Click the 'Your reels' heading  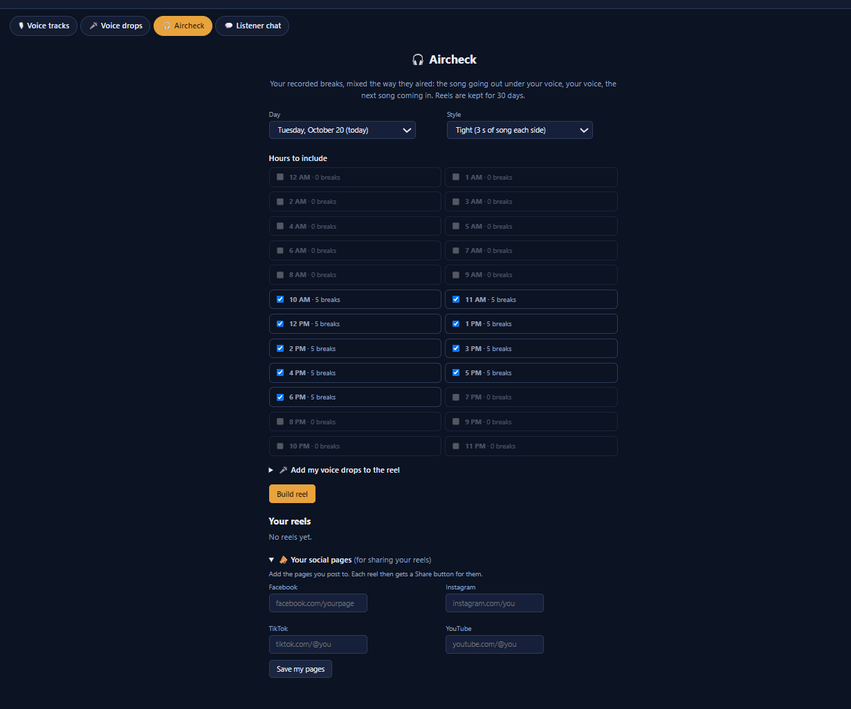click(x=290, y=521)
